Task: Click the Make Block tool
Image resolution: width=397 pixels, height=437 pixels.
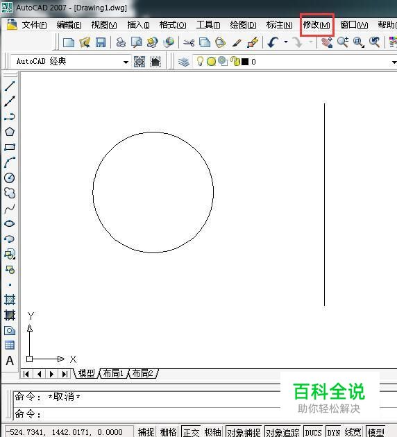Action: pos(10,270)
